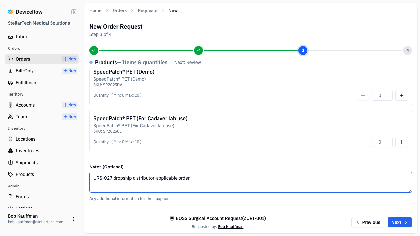Click the Cadaver lab quantity input field
The image size is (420, 236).
click(x=382, y=142)
